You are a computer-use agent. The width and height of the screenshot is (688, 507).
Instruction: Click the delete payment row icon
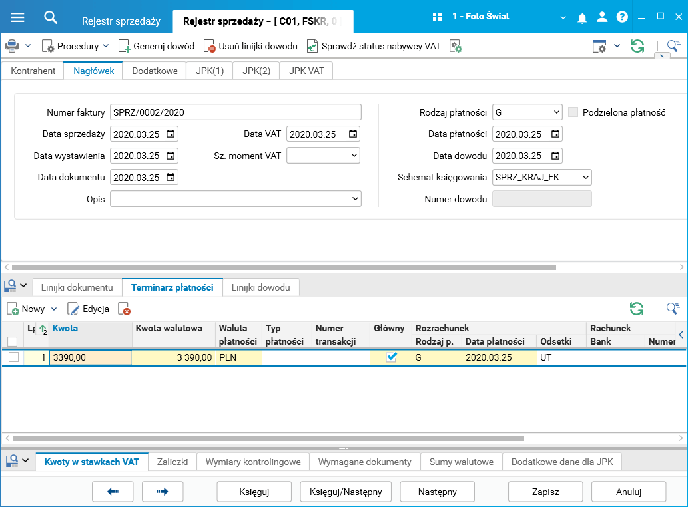click(x=125, y=309)
